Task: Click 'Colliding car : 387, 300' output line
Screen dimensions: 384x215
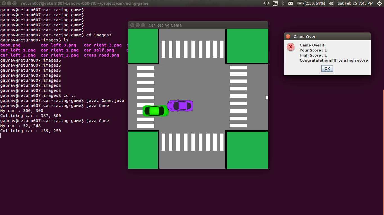Action: click(31, 116)
